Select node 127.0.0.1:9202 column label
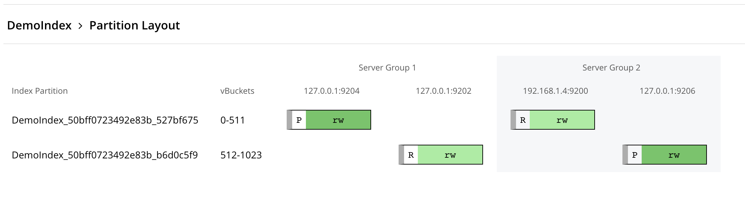 coord(443,91)
